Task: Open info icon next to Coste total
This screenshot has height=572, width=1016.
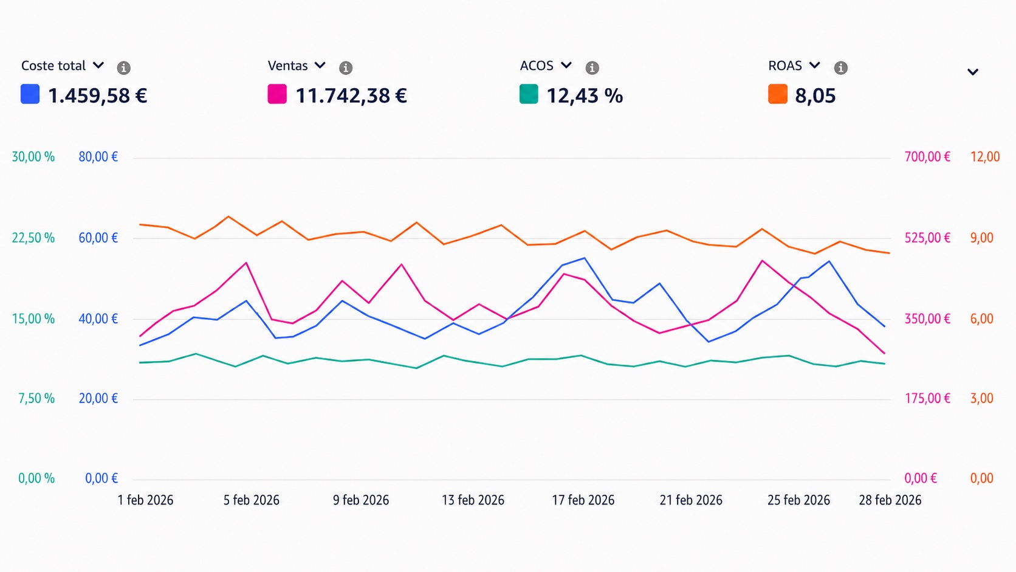Action: (x=123, y=67)
